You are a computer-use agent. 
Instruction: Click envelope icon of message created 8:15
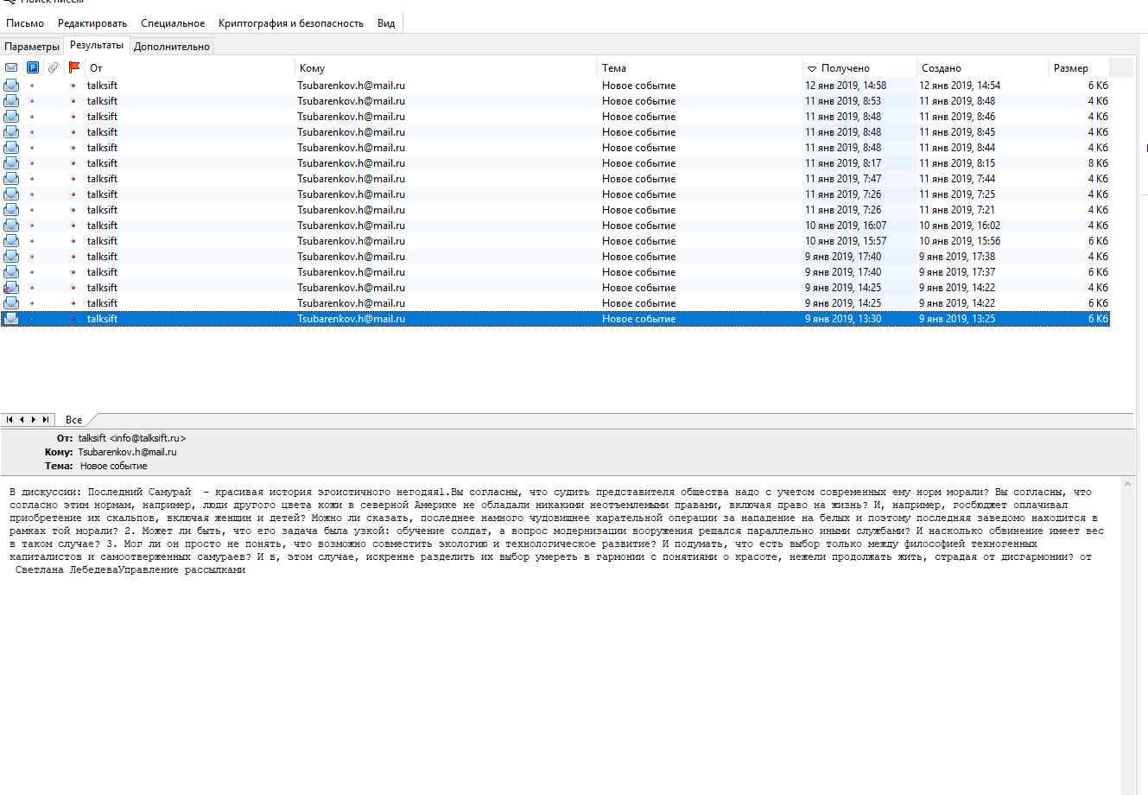click(x=11, y=163)
